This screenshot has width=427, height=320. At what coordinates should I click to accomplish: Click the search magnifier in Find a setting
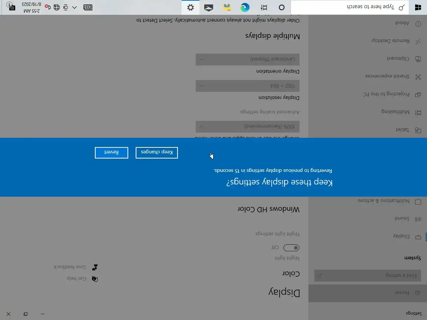click(320, 276)
